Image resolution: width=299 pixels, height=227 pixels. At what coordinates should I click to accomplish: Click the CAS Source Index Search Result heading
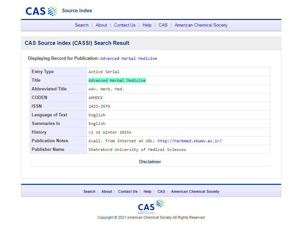coord(77,43)
